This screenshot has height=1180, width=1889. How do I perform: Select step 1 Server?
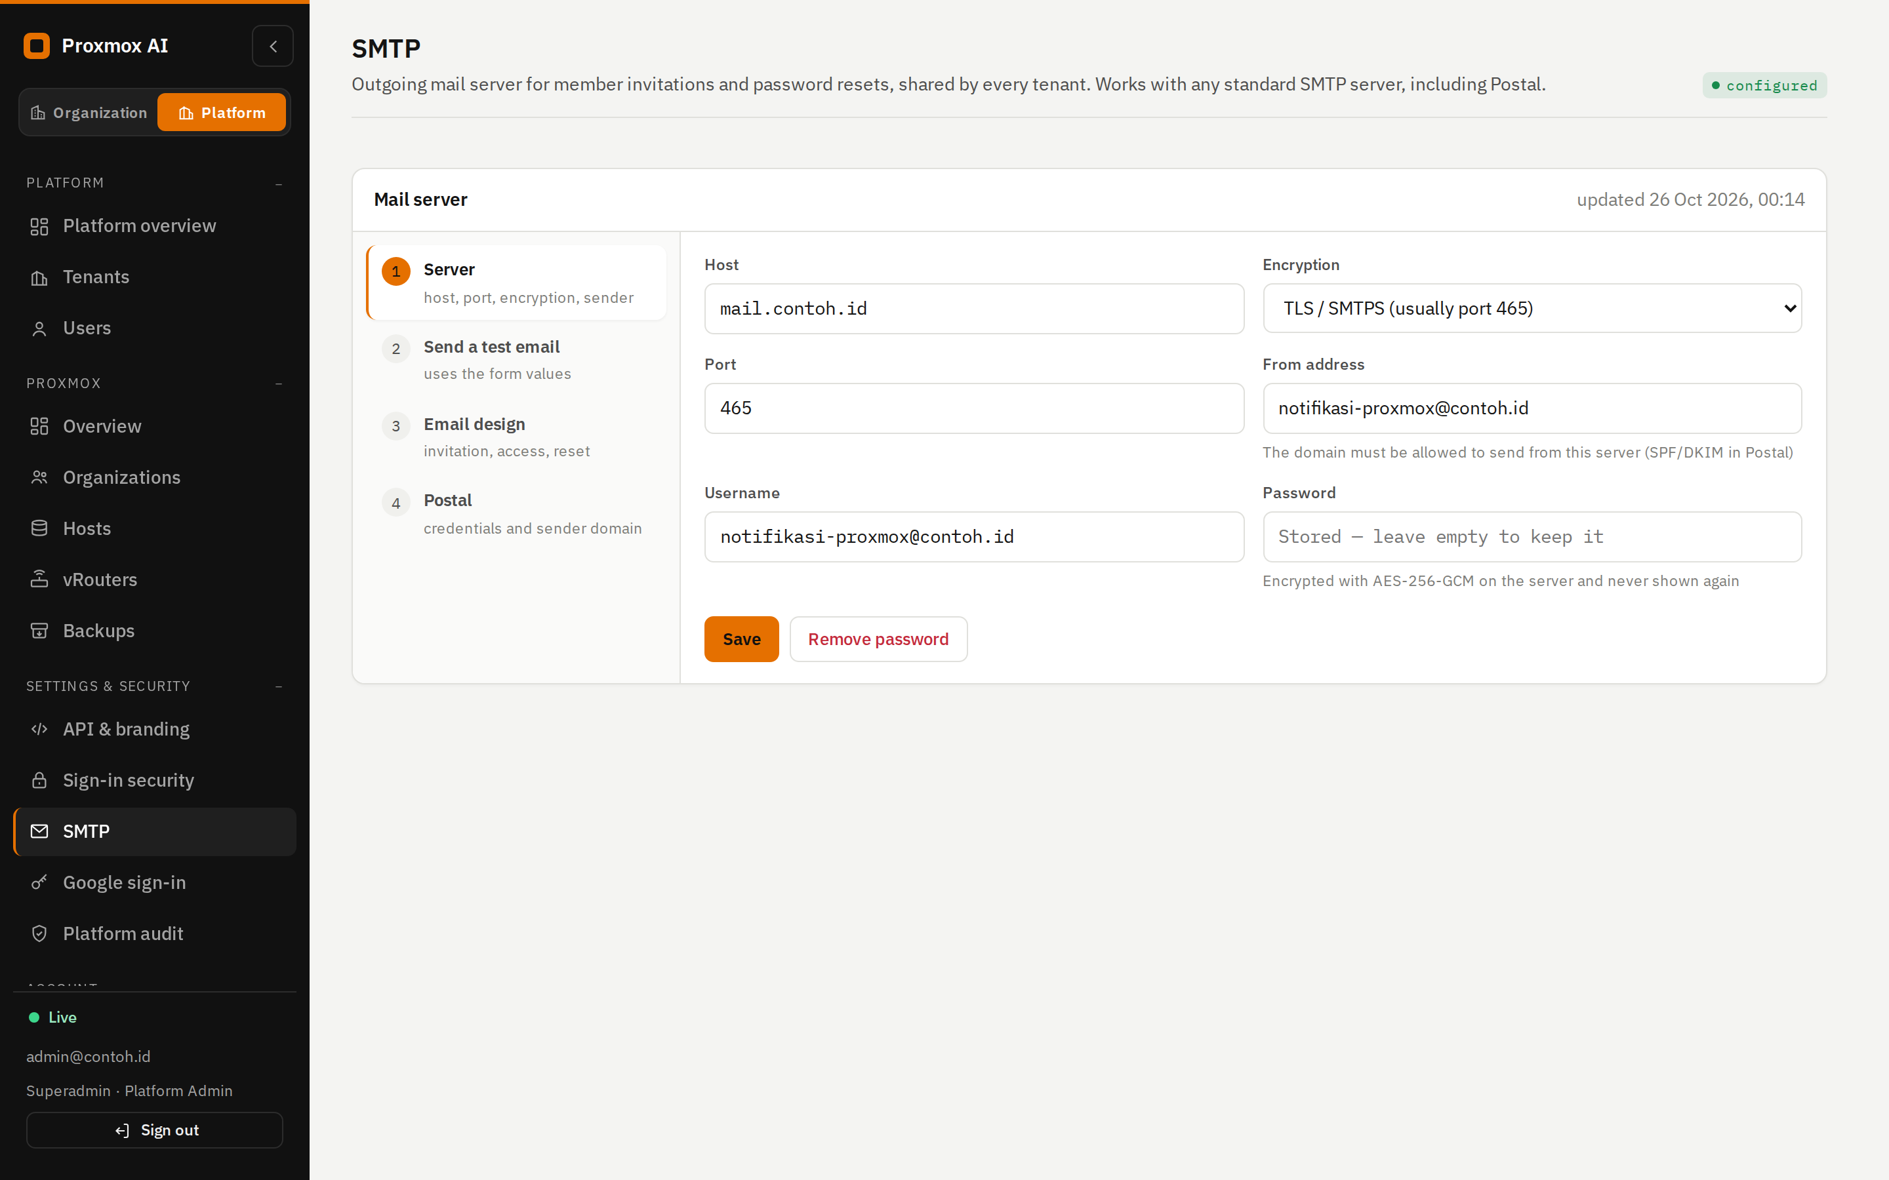516,283
